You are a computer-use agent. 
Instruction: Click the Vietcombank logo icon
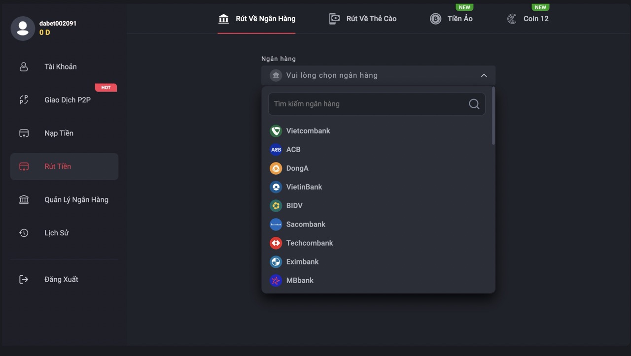coord(276,131)
